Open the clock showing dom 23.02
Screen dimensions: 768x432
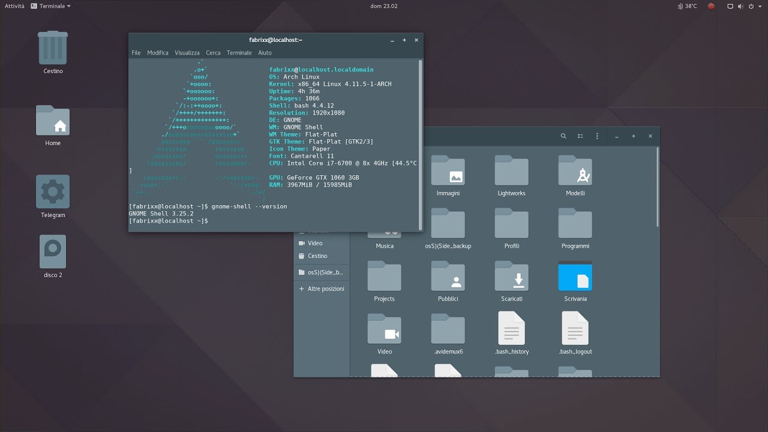click(384, 6)
